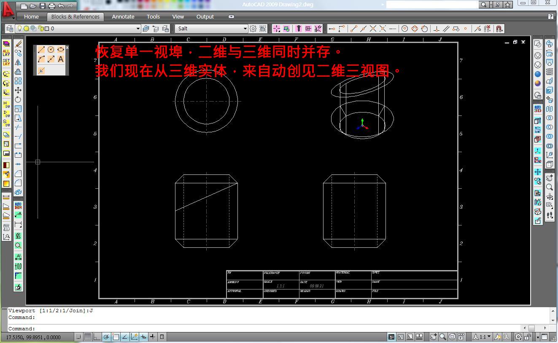The image size is (558, 343).
Task: Open the Tools ribbon tab
Action: coord(153,17)
